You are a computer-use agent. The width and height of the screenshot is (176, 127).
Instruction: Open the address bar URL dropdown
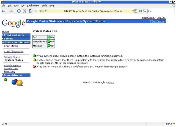click(136, 11)
